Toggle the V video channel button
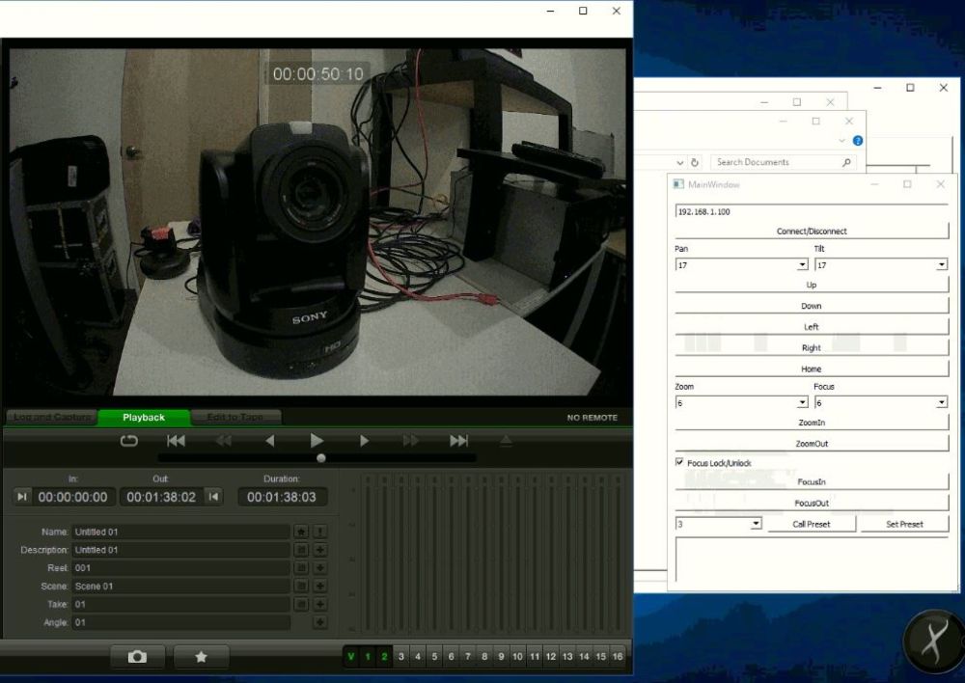965x683 pixels. (351, 657)
